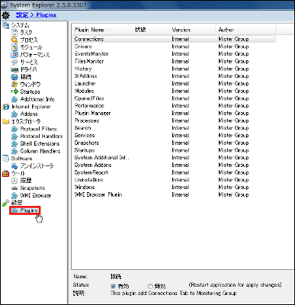This screenshot has height=305, width=295.
Task: Sort by the 状態 column header
Action: coord(150,30)
